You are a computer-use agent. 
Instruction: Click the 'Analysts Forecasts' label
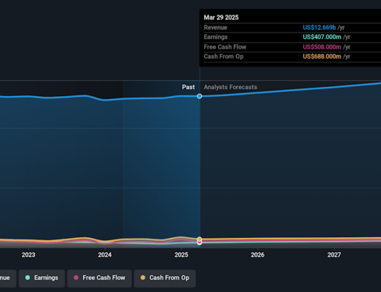click(230, 87)
